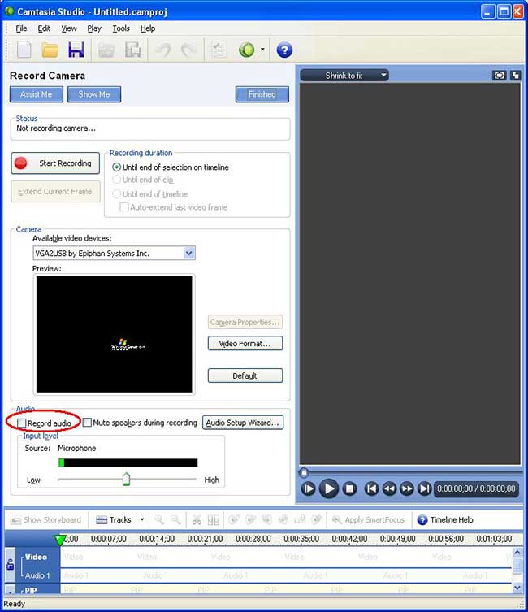The image size is (528, 612).
Task: Click the green playhead marker on timeline
Action: click(59, 540)
